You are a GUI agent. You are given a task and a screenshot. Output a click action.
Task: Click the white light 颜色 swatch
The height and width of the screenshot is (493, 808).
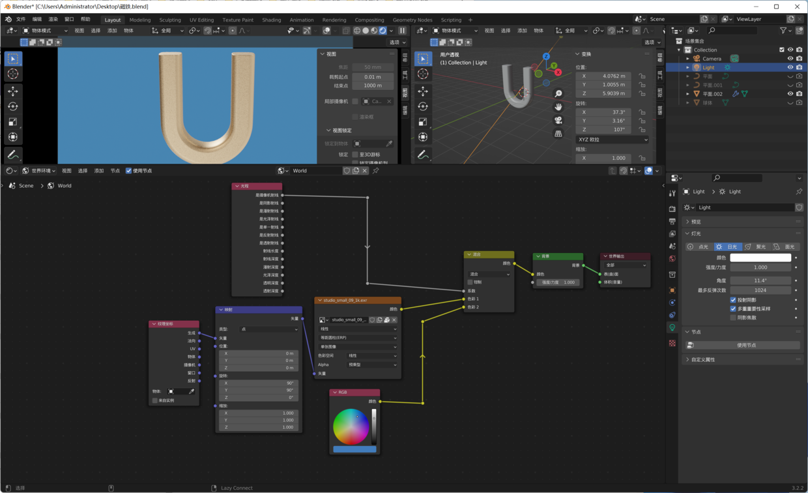pos(760,258)
